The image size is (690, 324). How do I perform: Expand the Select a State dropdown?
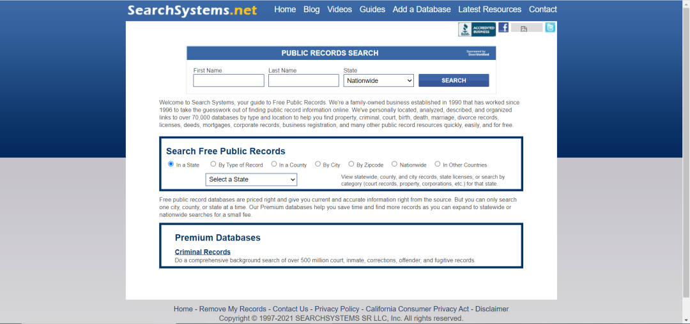[251, 180]
